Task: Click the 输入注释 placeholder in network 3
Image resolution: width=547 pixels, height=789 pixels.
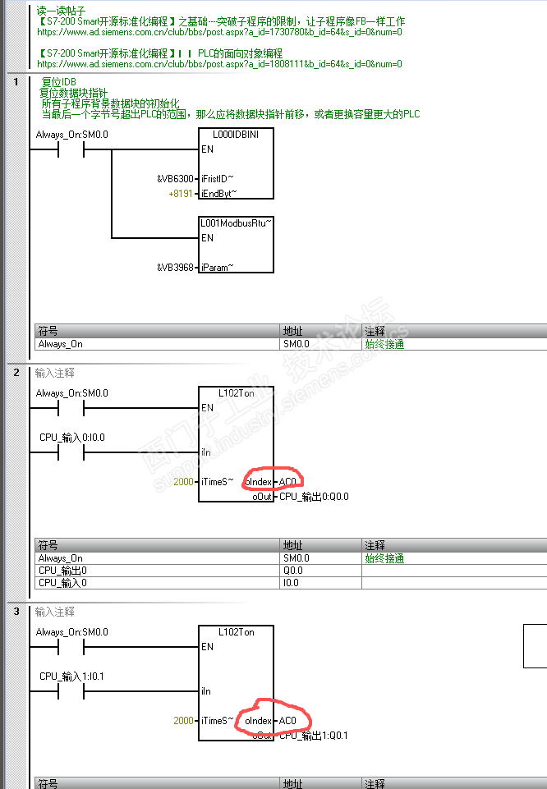Action: click(x=55, y=612)
